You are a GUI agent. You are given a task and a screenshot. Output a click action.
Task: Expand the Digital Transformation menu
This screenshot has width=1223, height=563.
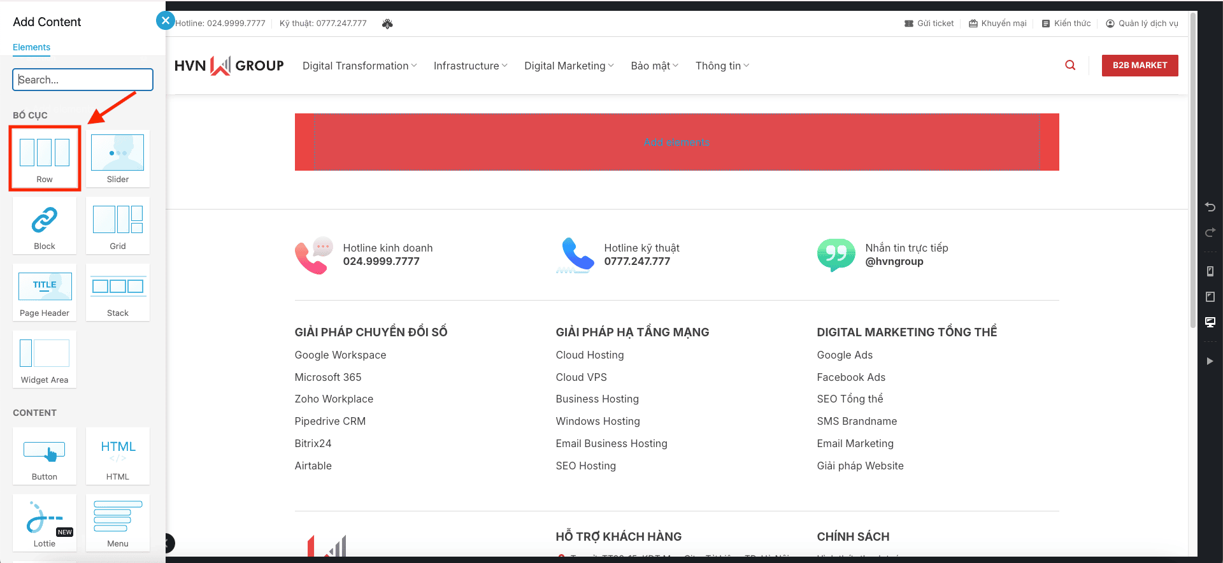click(x=359, y=66)
